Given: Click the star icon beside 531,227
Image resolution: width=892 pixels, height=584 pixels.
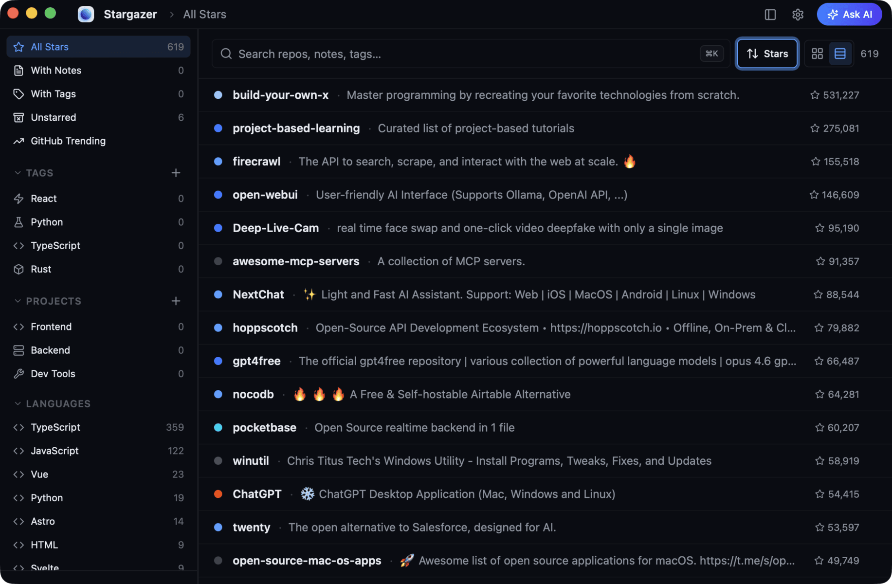Looking at the screenshot, I should tap(815, 95).
